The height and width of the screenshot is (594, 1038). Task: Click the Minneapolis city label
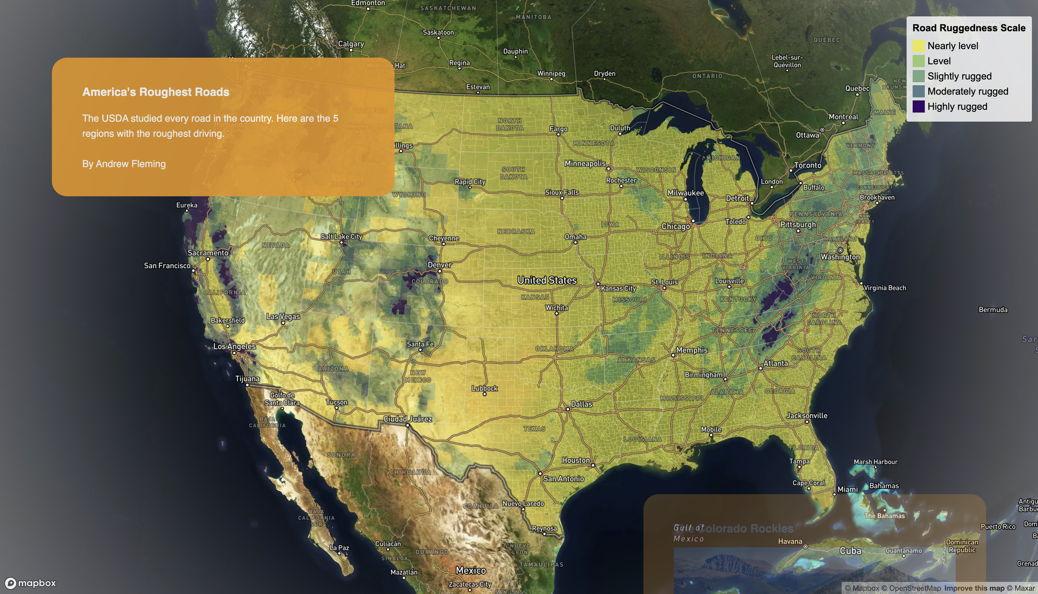(585, 164)
